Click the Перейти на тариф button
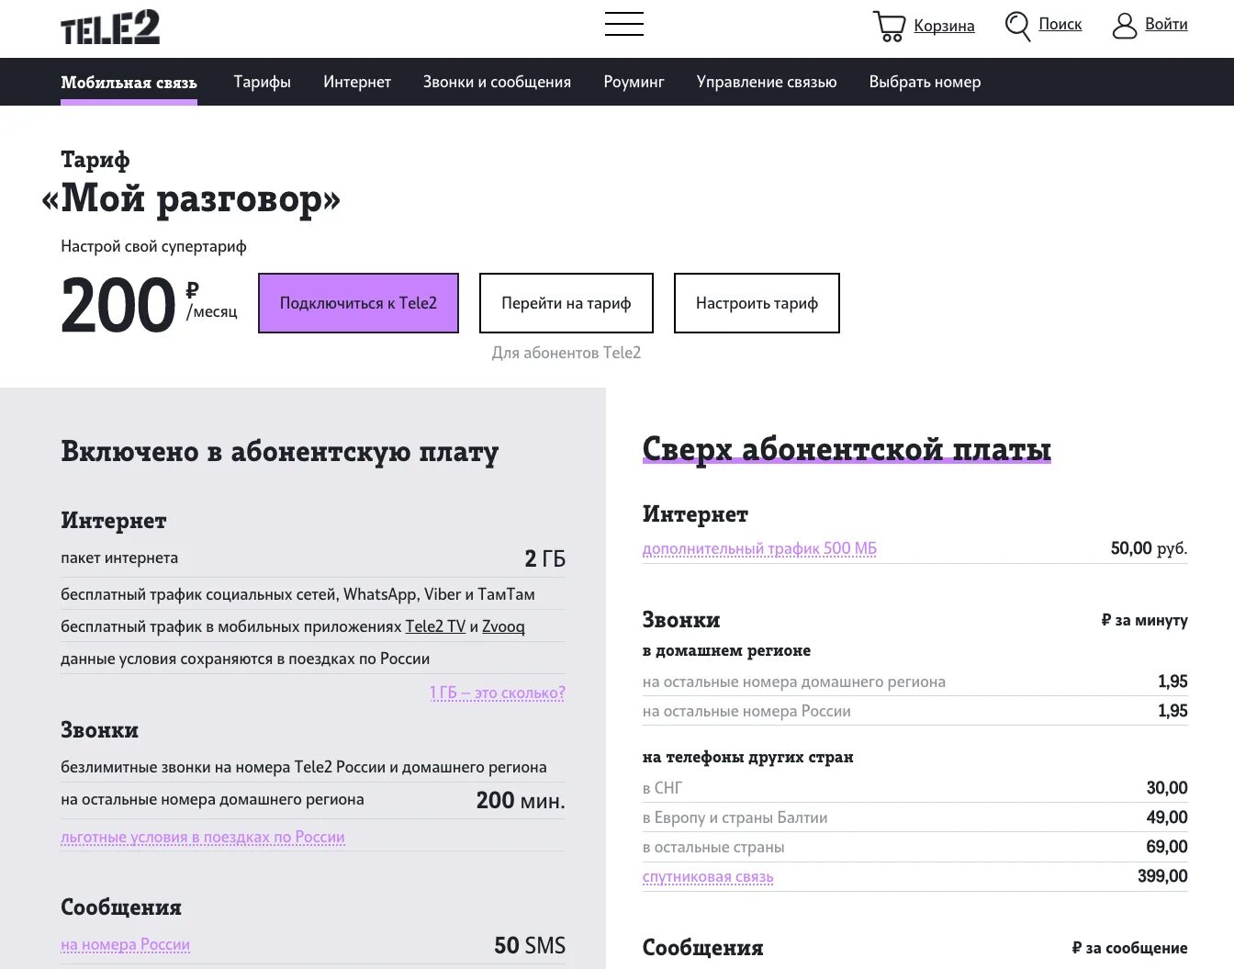This screenshot has height=969, width=1234. [567, 303]
